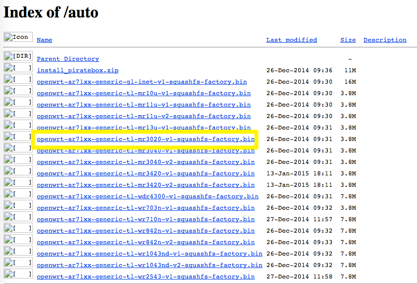
Task: Click date '27-Dec-2014 11:57' for tl-wr710n-v1
Action: (x=299, y=219)
